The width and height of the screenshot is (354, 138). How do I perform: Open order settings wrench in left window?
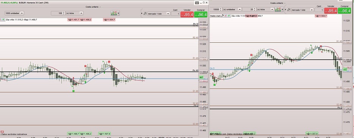[x=145, y=14]
